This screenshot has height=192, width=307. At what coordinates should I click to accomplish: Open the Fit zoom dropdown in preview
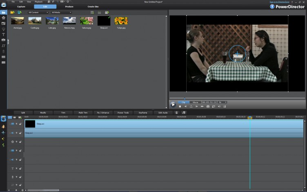(222, 102)
